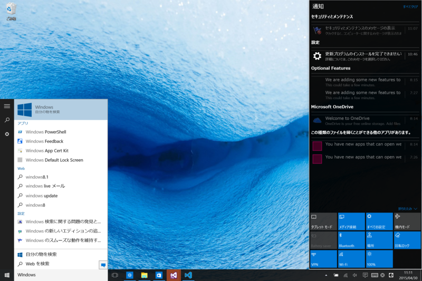Open 7:26 new apps notification
This screenshot has height=281, width=422.
[x=365, y=159]
